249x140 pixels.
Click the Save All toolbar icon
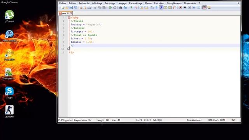point(76,7)
